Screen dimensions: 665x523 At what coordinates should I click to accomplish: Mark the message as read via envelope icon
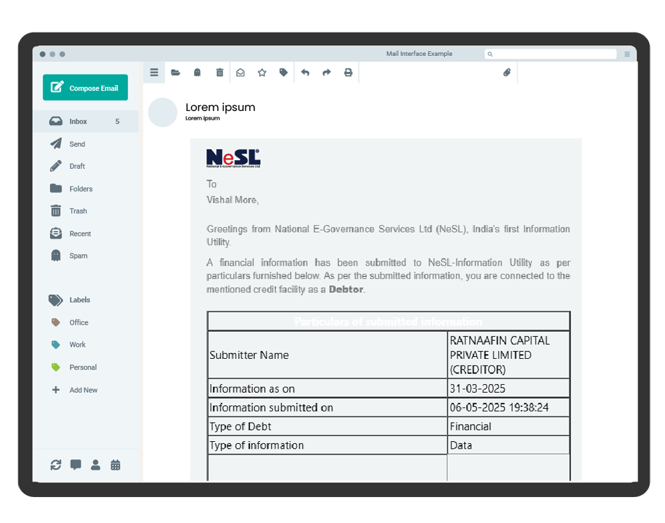(x=241, y=72)
